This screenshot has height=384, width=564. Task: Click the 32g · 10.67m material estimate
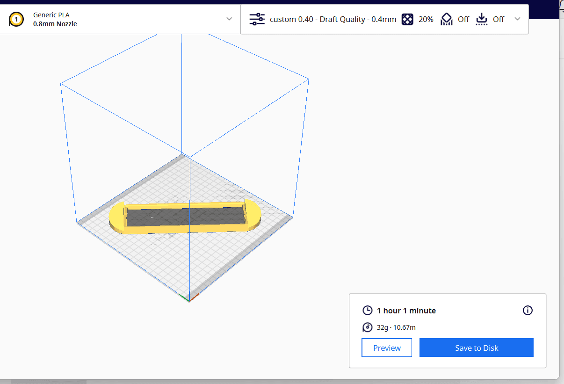click(x=396, y=327)
